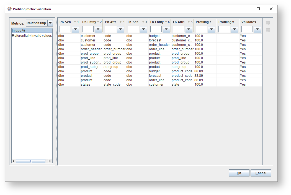
Task: Sort by PK Attr... column header
Action: click(x=115, y=22)
